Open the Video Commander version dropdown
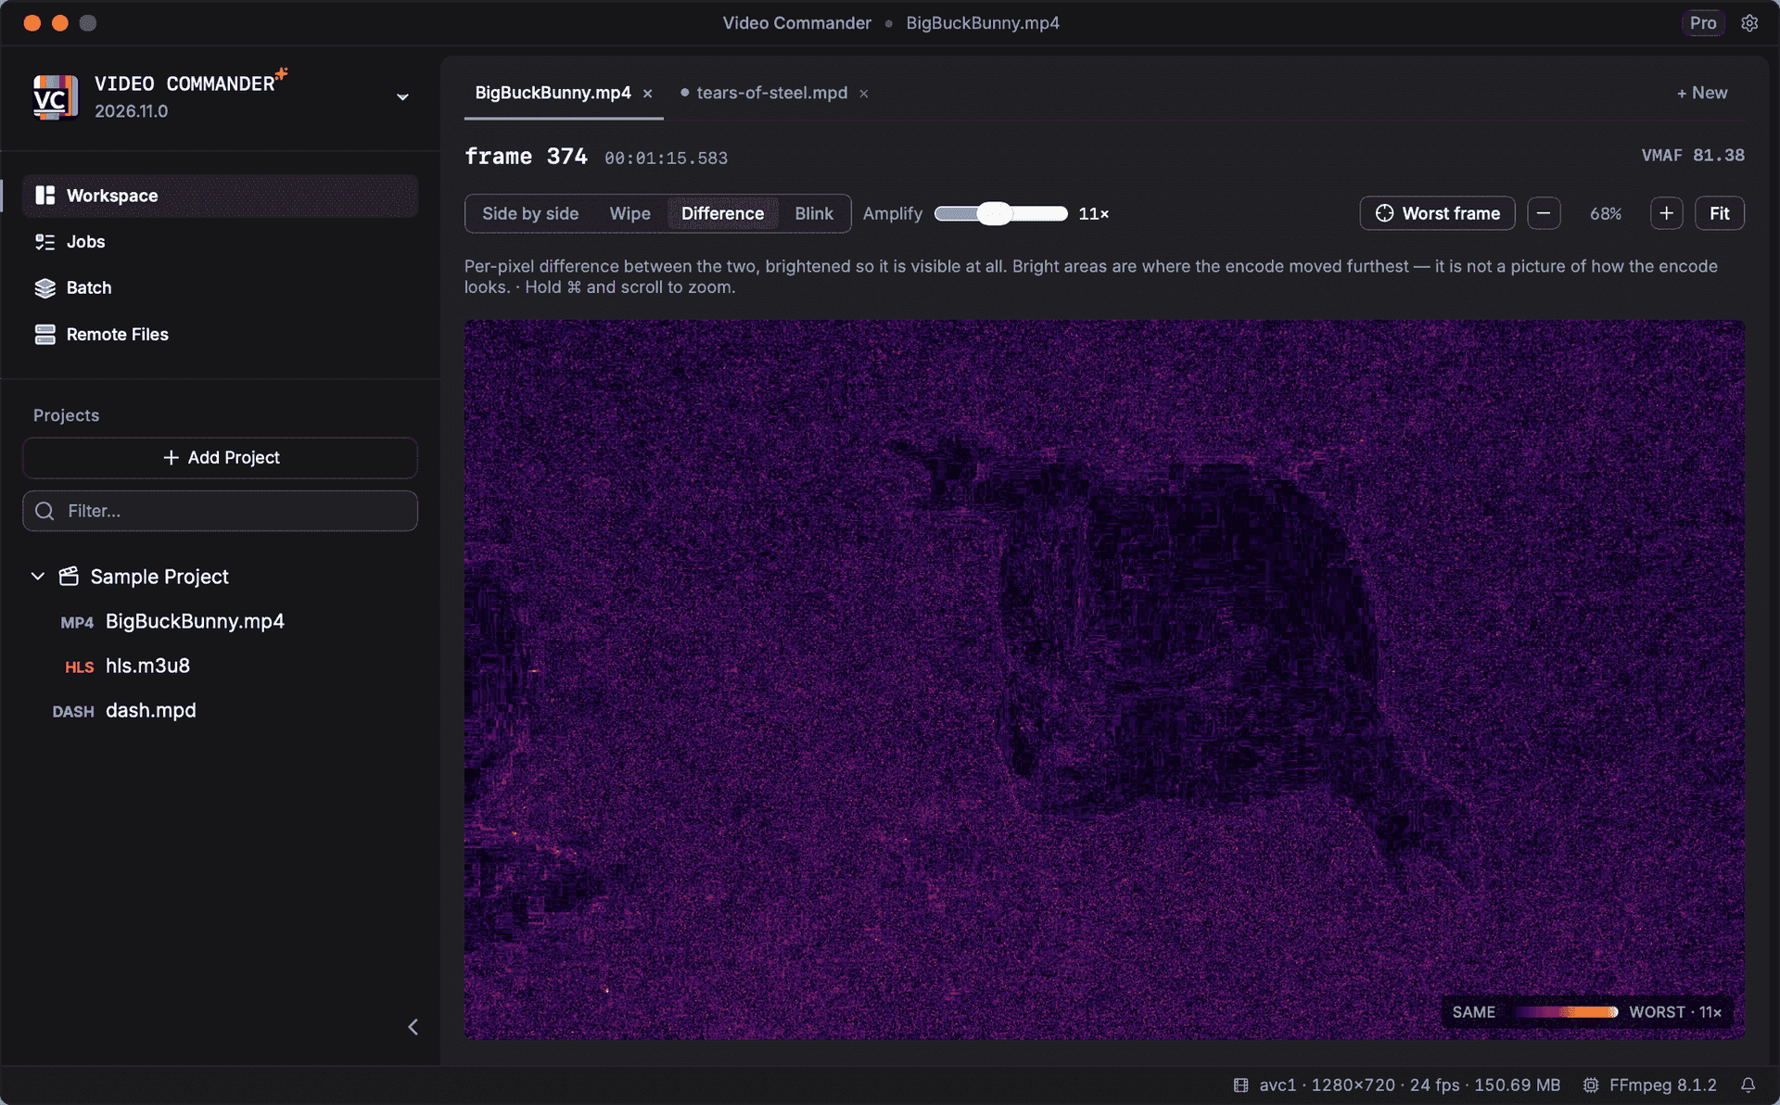Viewport: 1780px width, 1105px height. [x=402, y=97]
